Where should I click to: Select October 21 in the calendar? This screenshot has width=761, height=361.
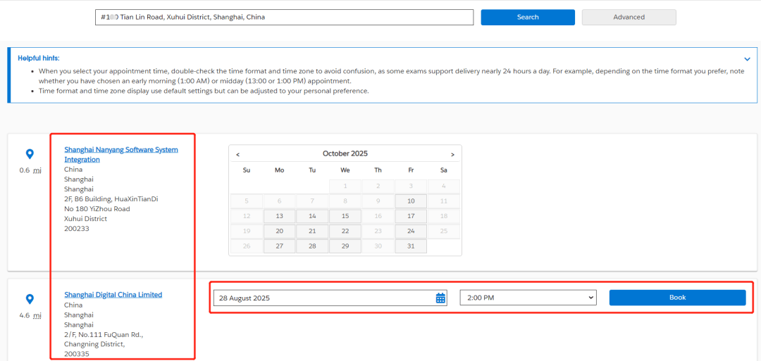tap(312, 231)
